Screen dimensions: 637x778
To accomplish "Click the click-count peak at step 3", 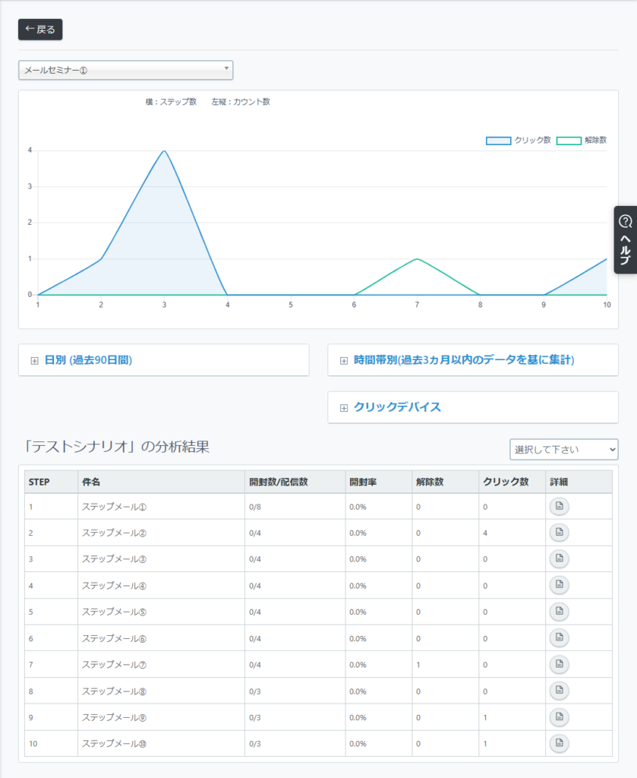I will point(164,151).
